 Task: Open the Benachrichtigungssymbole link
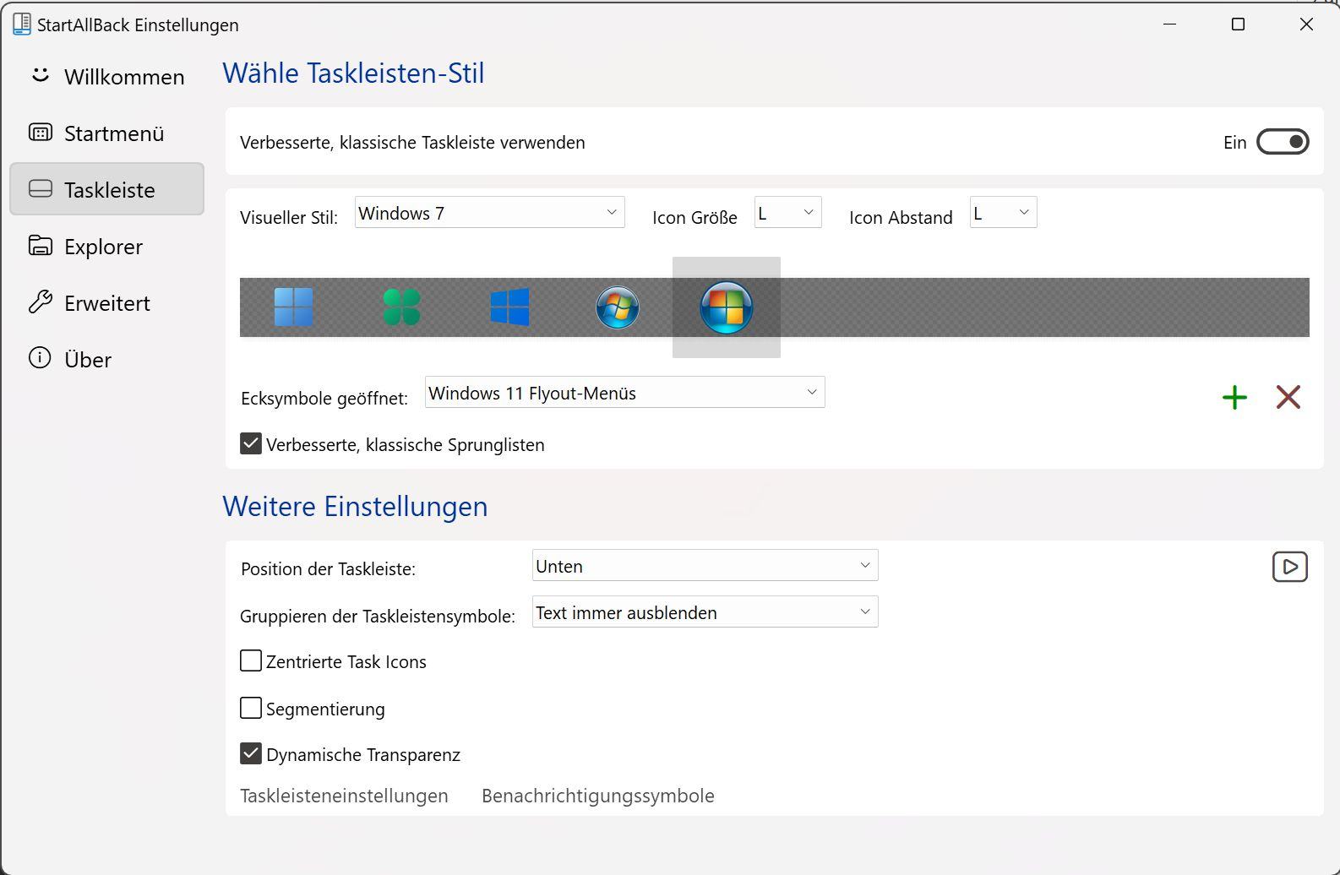[598, 796]
